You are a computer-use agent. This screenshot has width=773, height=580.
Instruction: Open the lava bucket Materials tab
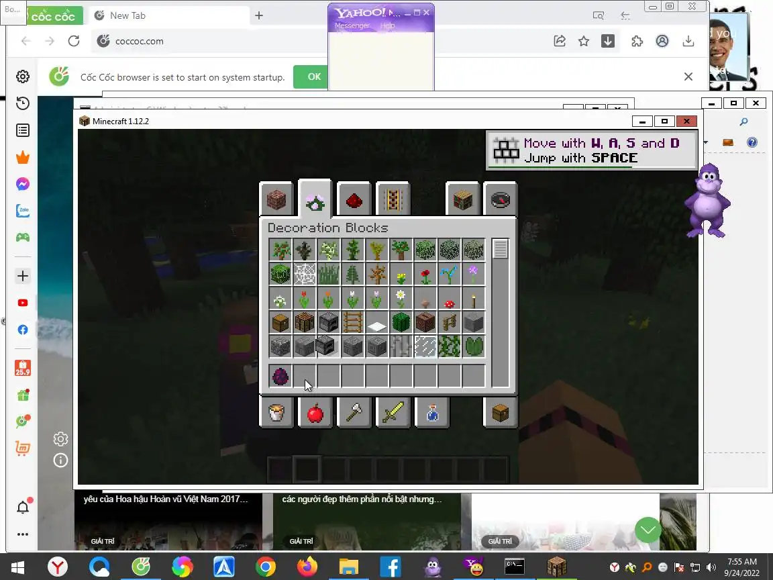click(x=276, y=412)
